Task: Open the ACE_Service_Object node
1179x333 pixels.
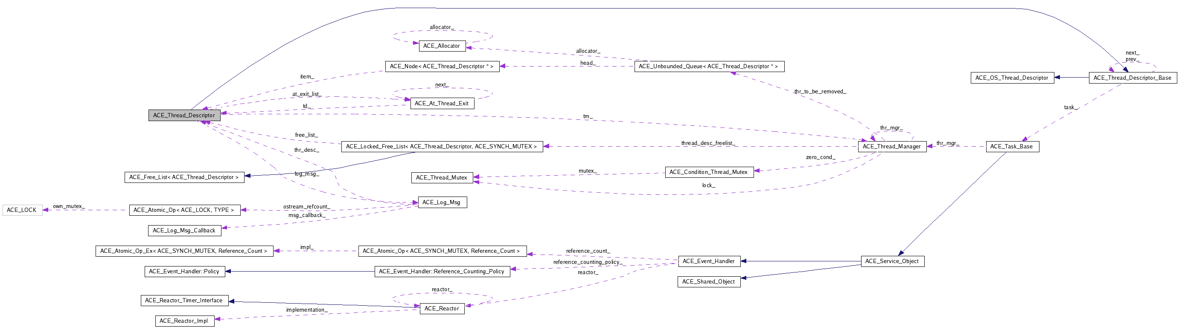Action: pos(893,261)
